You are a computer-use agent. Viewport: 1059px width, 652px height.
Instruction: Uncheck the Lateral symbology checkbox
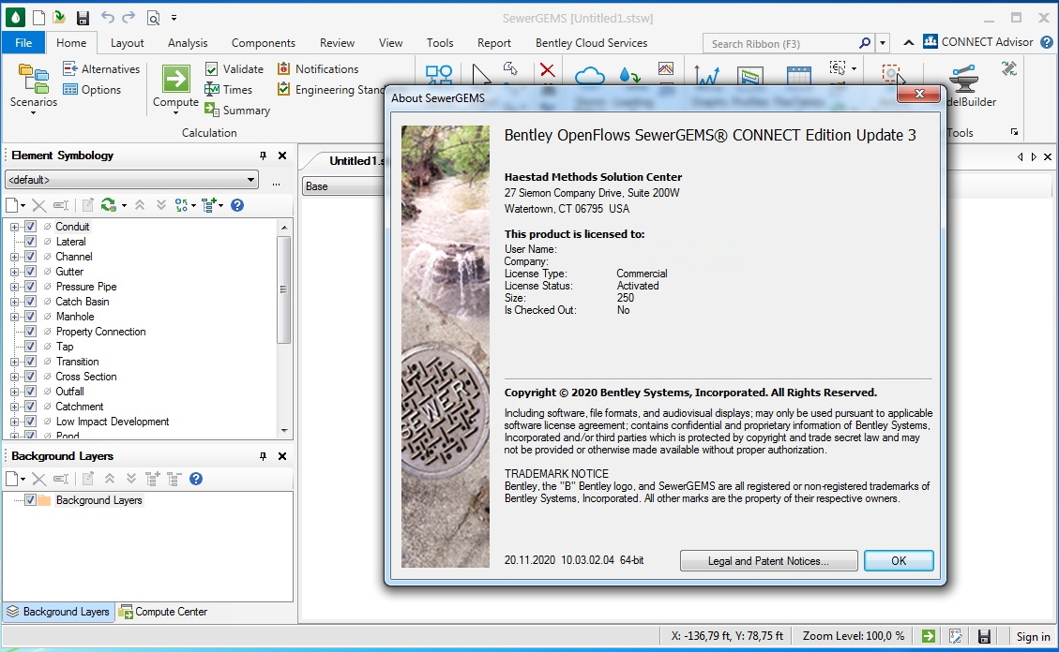coord(30,242)
